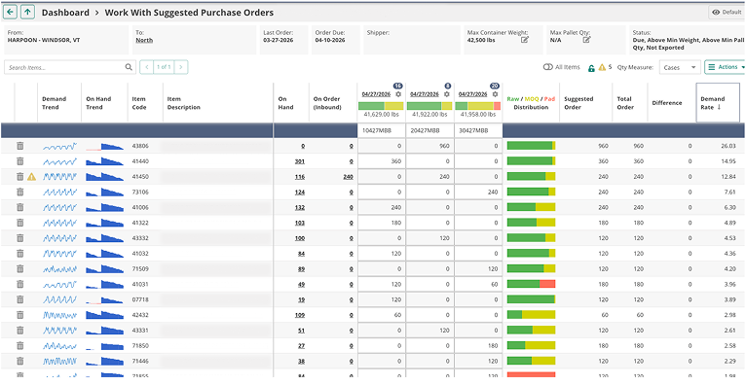Viewport: 746px width, 385px height.
Task: Delete item 43332 with trash icon
Action: [x=20, y=238]
